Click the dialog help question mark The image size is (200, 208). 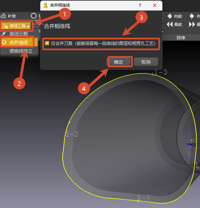tap(140, 5)
